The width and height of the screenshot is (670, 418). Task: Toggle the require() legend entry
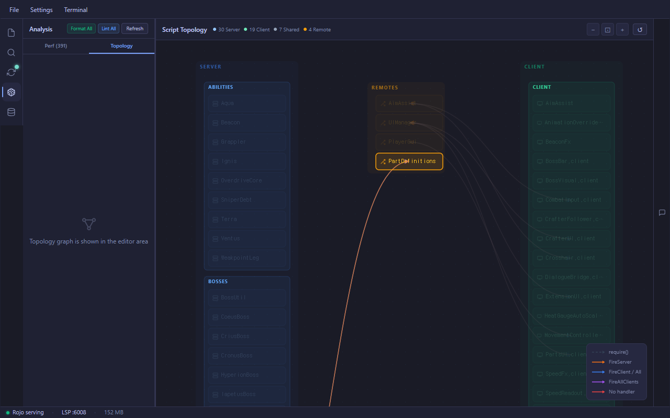[x=619, y=352]
